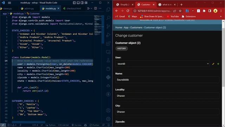Split the VS Code editor to the right

[x=95, y=8]
